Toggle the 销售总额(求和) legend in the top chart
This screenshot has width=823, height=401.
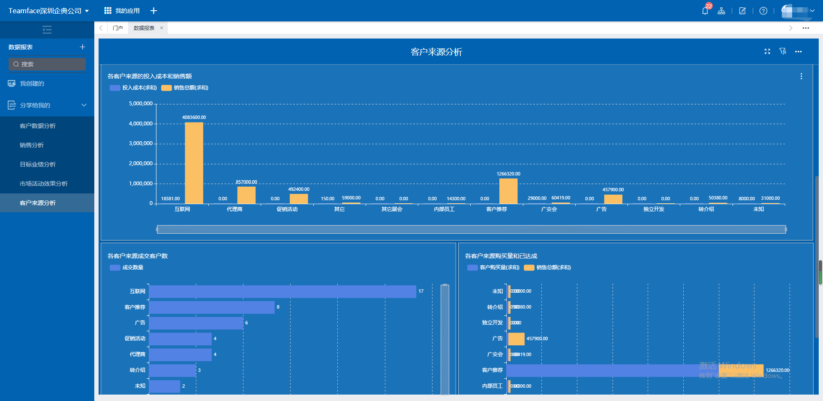[x=185, y=88]
